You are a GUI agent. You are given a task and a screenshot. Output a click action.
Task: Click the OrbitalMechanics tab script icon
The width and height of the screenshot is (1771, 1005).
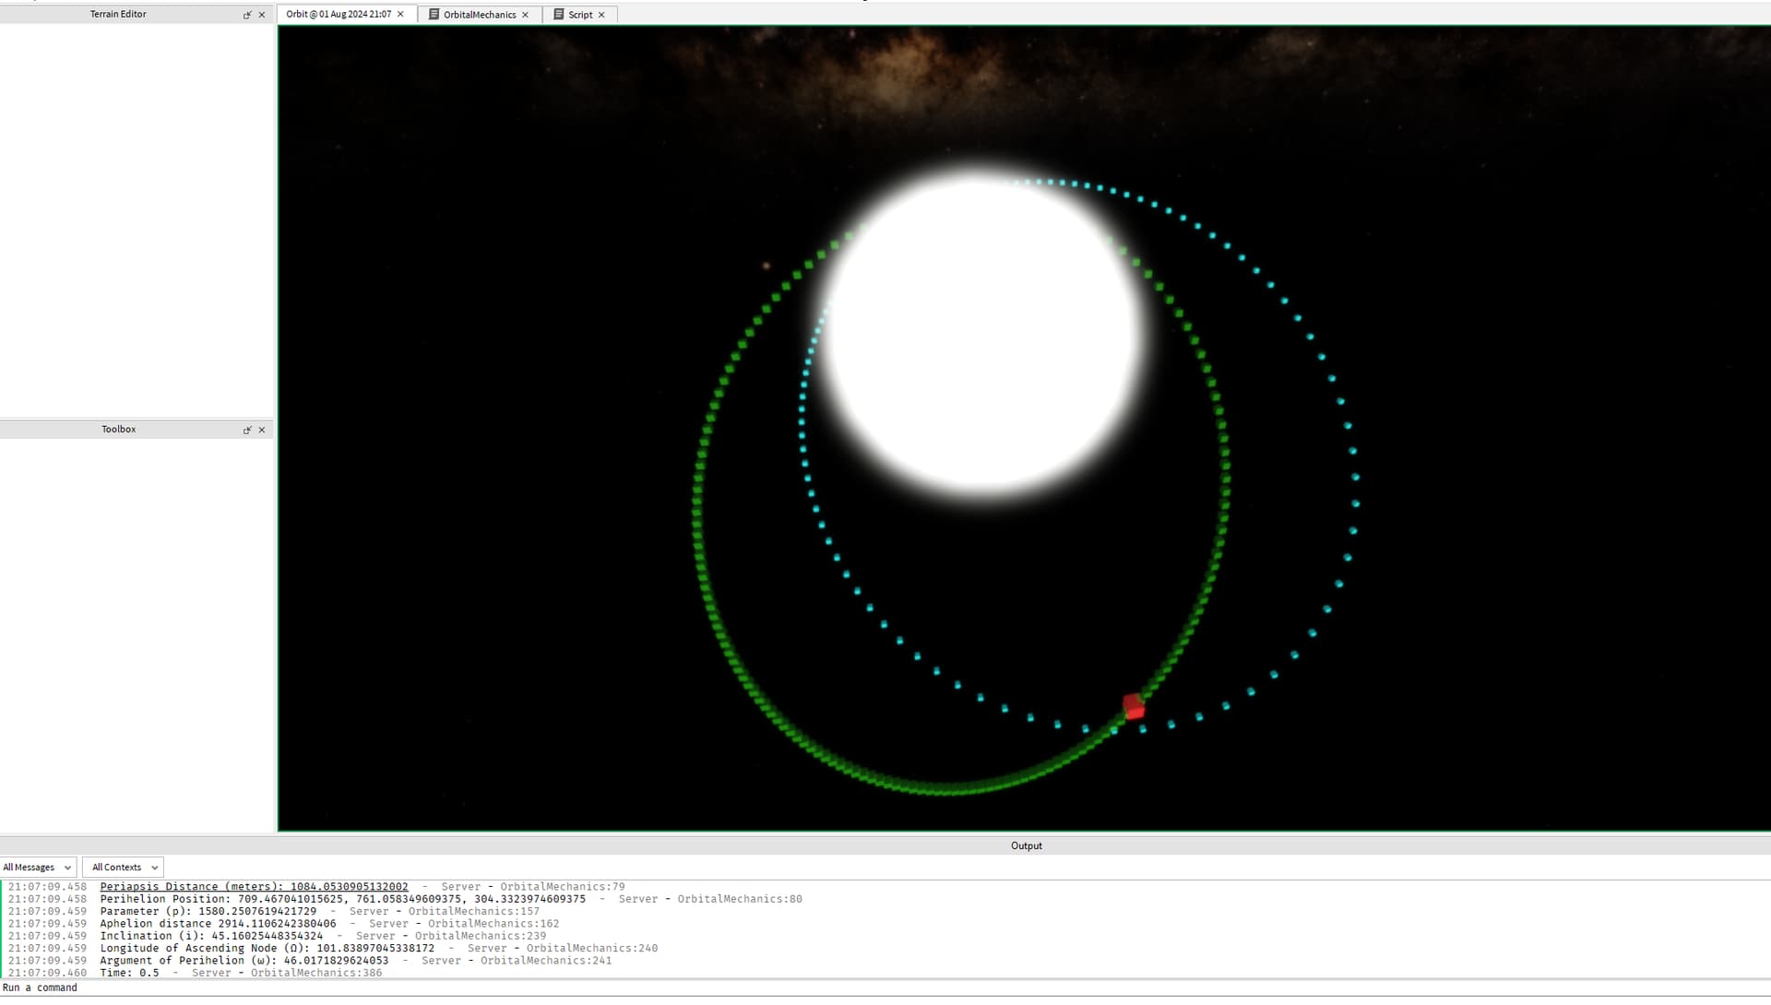(x=434, y=15)
